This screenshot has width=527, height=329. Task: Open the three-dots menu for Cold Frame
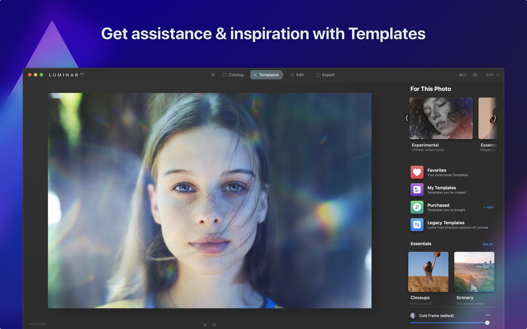(x=488, y=315)
